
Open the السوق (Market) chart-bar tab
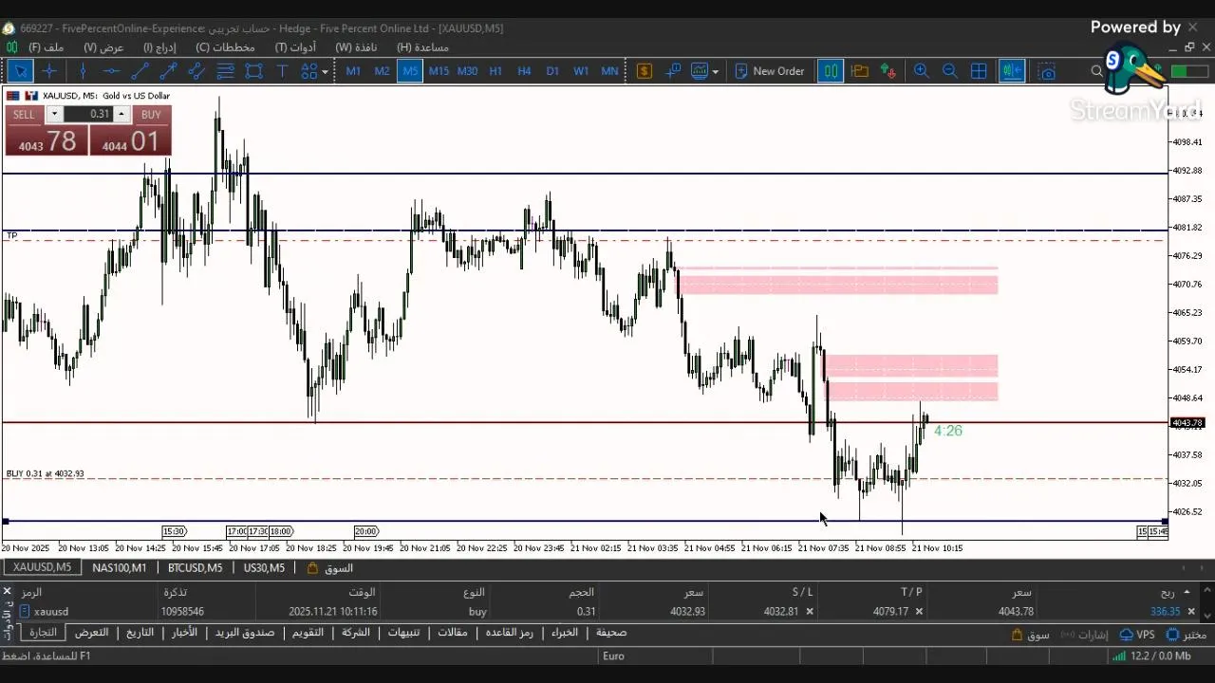click(329, 568)
